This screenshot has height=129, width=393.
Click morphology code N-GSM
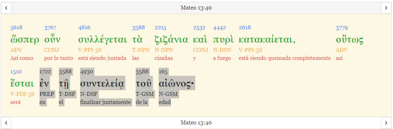coord(168,94)
